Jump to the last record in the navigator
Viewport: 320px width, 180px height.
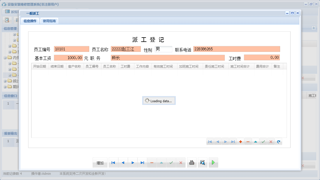click(142, 163)
